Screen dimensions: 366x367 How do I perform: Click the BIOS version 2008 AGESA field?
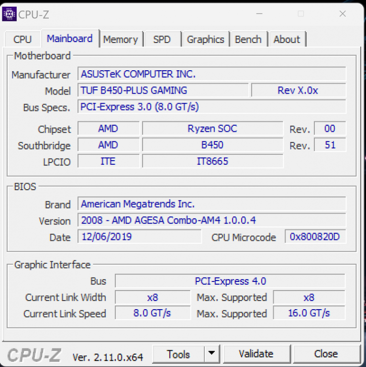point(211,220)
